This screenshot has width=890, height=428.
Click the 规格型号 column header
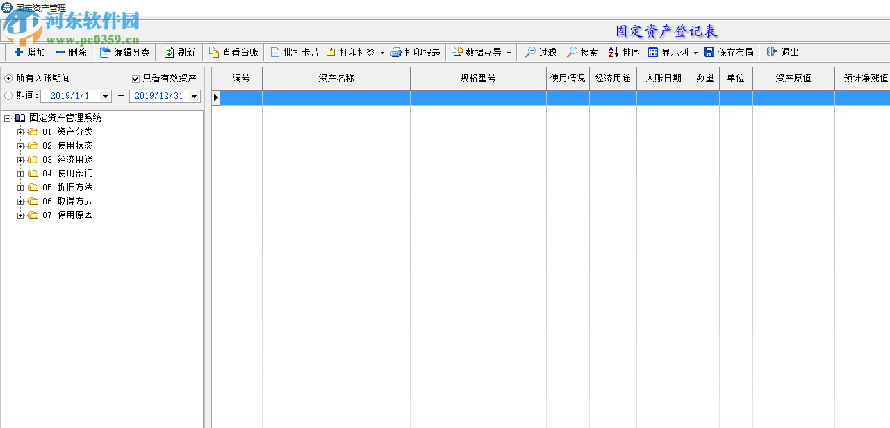click(478, 79)
